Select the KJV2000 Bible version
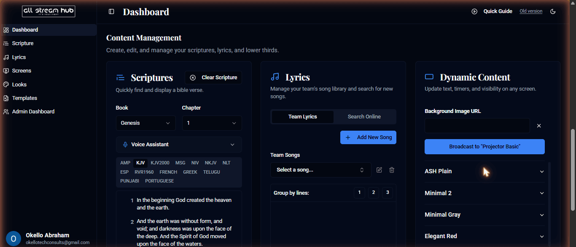The width and height of the screenshot is (576, 247). (x=160, y=163)
